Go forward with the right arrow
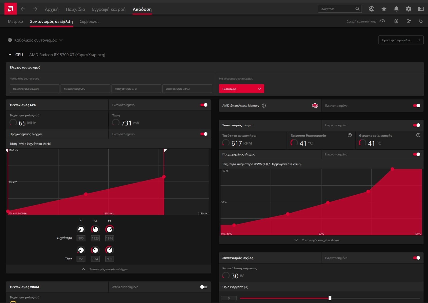The image size is (428, 303). coord(35,9)
